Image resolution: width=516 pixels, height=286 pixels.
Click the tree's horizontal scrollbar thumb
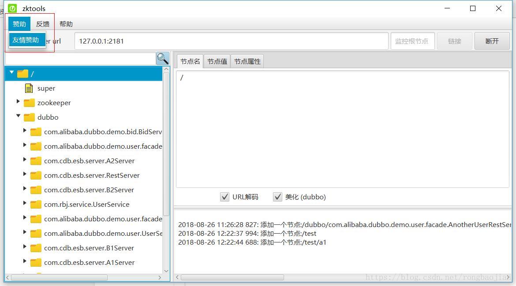[59, 278]
